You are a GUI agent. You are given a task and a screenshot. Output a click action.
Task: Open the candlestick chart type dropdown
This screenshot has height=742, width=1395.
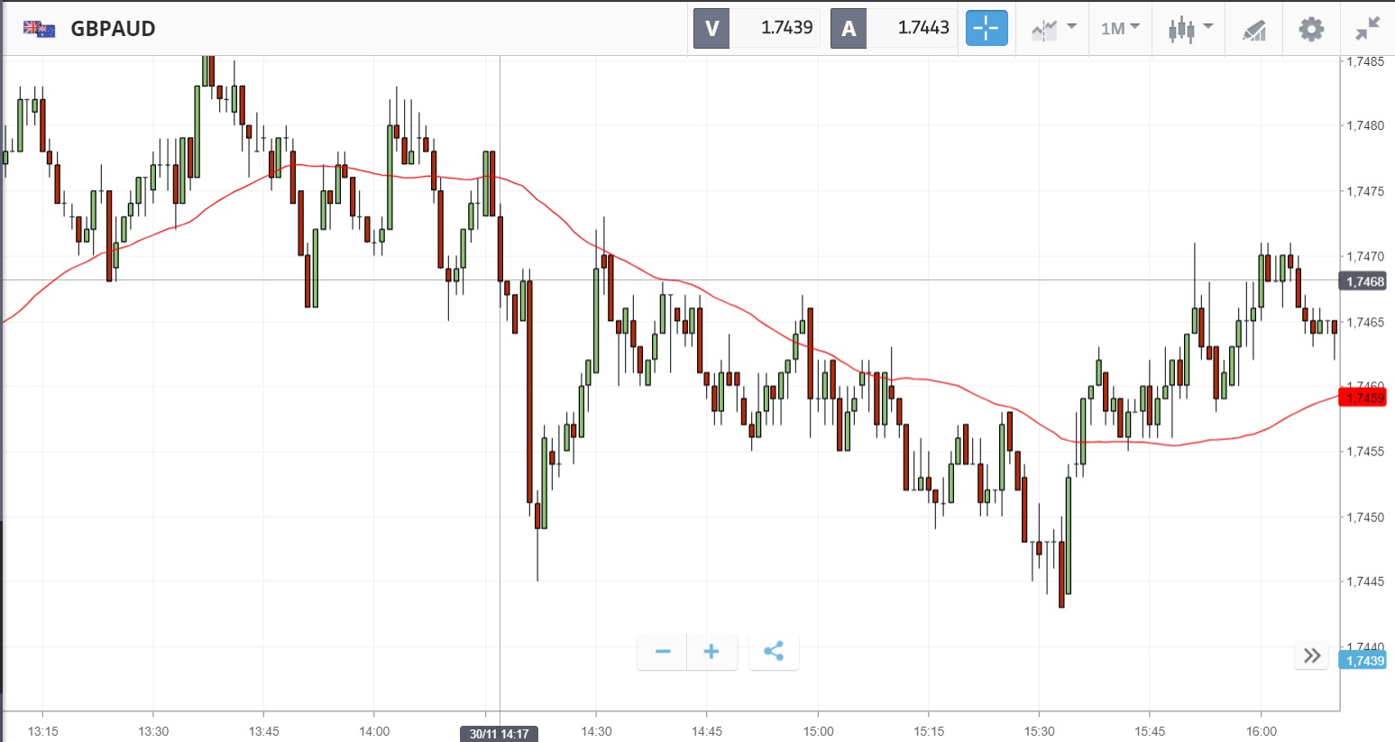[x=1190, y=29]
